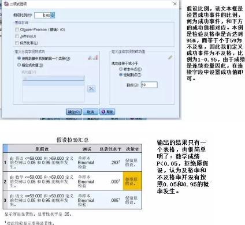Click the nominal three-balls measurement icon
This screenshot has height=225, width=245.
tap(90, 58)
